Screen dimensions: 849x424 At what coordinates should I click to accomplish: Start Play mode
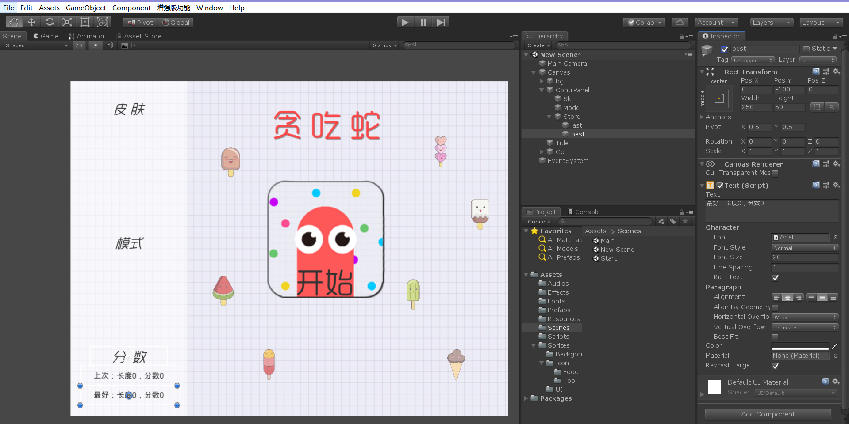point(405,22)
